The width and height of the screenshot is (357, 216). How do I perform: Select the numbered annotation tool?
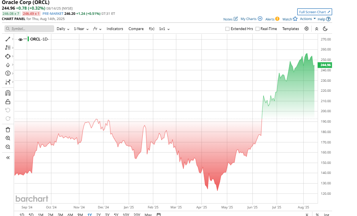(x=8, y=73)
